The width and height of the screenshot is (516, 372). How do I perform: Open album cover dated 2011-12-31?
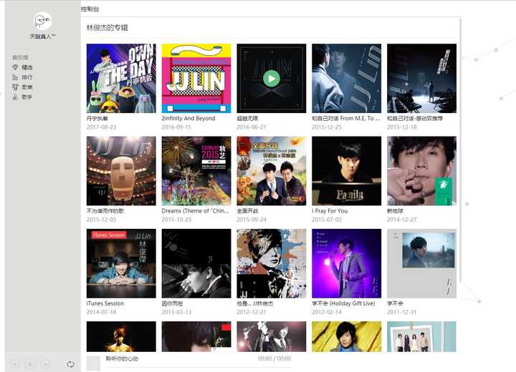(421, 263)
